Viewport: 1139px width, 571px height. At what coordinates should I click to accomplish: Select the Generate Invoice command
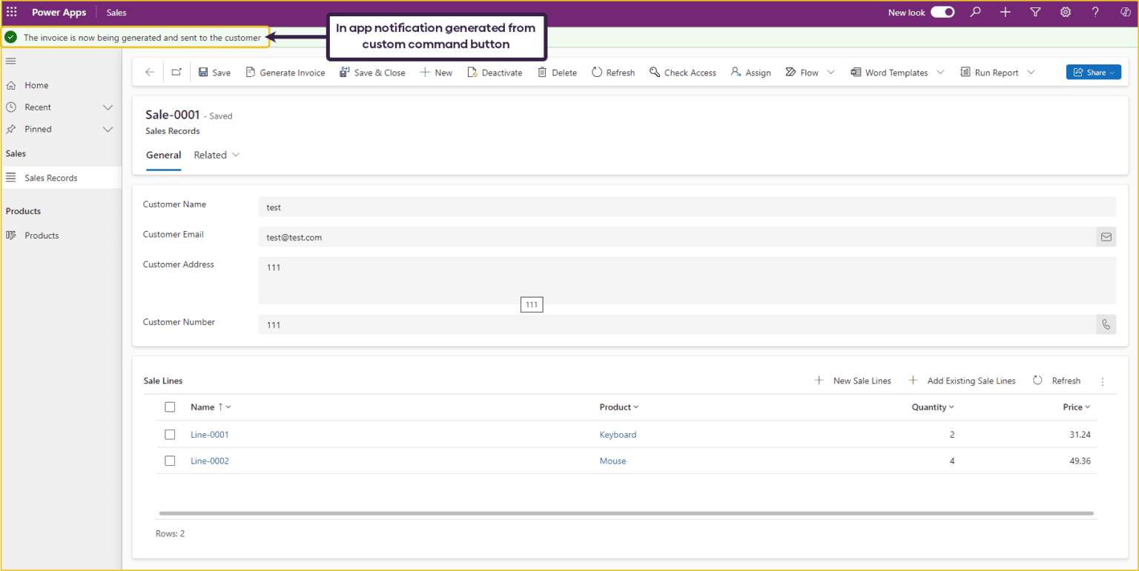[x=285, y=72]
